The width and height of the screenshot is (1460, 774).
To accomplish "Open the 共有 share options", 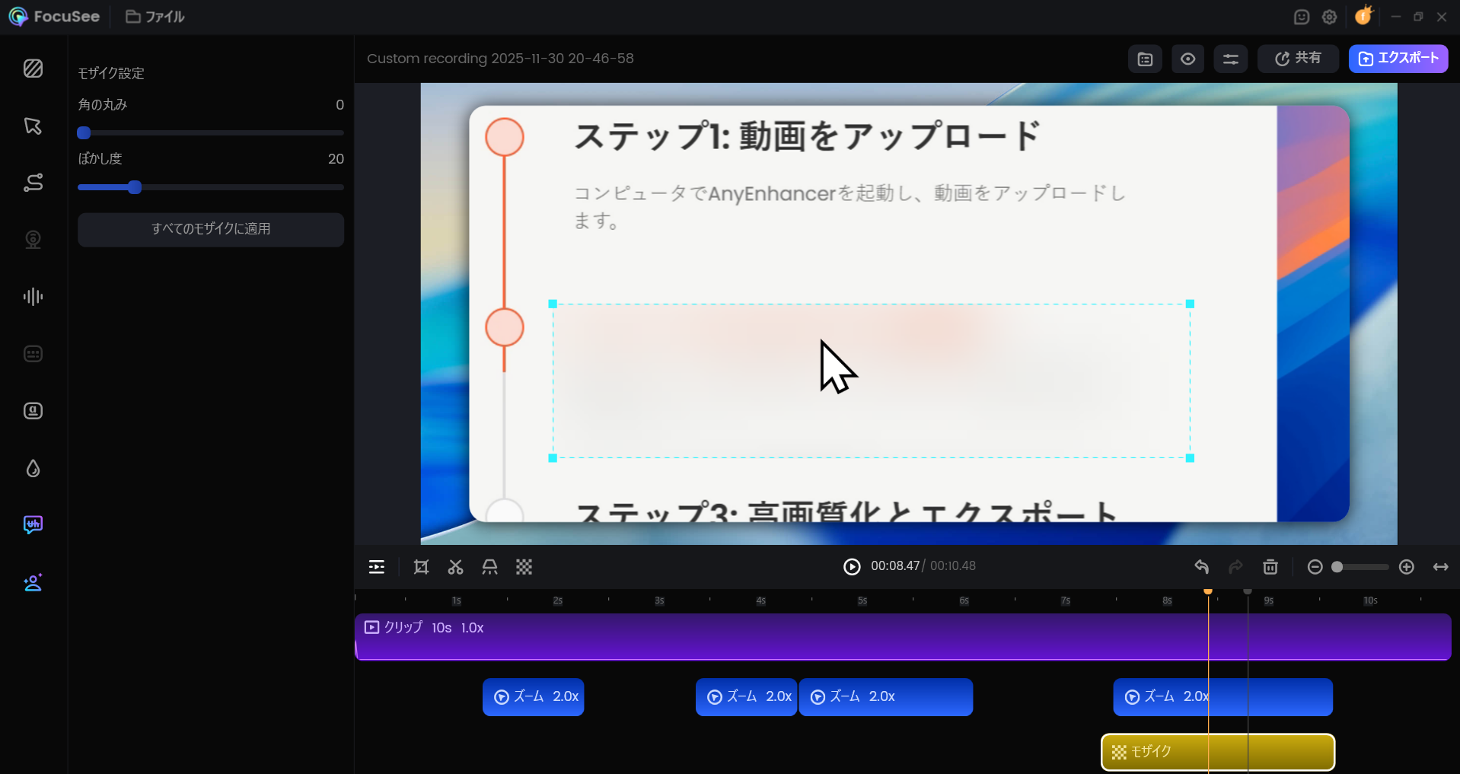I will pyautogui.click(x=1297, y=59).
